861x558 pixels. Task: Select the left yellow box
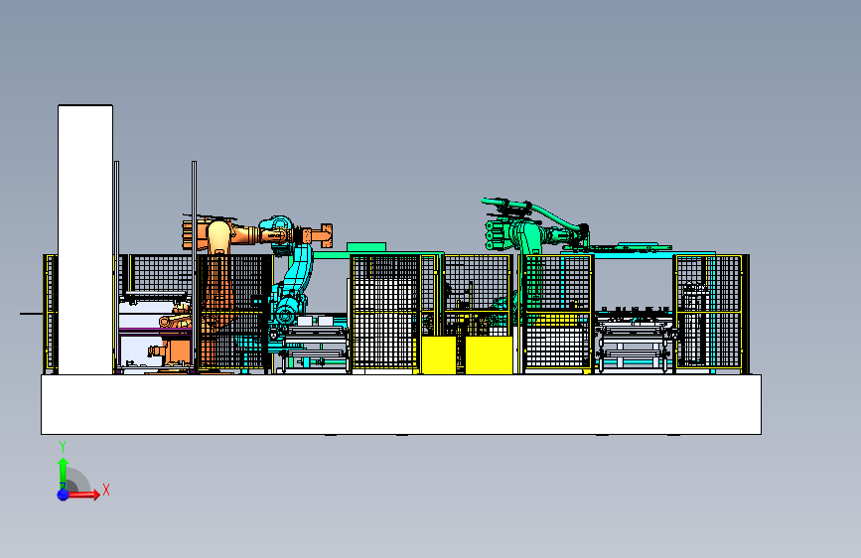(438, 355)
